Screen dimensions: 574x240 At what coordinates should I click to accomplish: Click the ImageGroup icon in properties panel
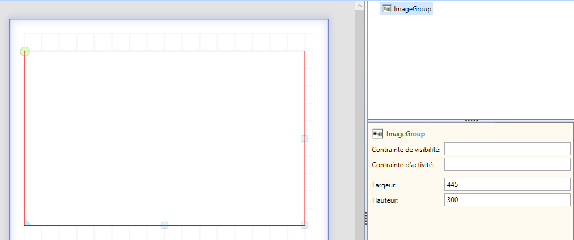tap(377, 134)
